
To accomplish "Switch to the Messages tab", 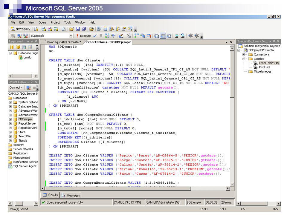I will pyautogui.click(x=71, y=195).
